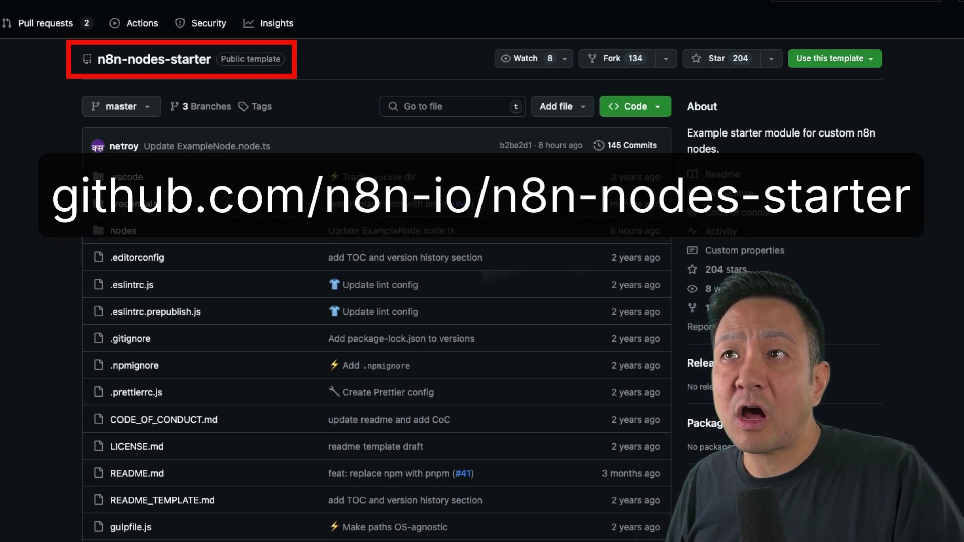Open the .npmignore file

135,365
